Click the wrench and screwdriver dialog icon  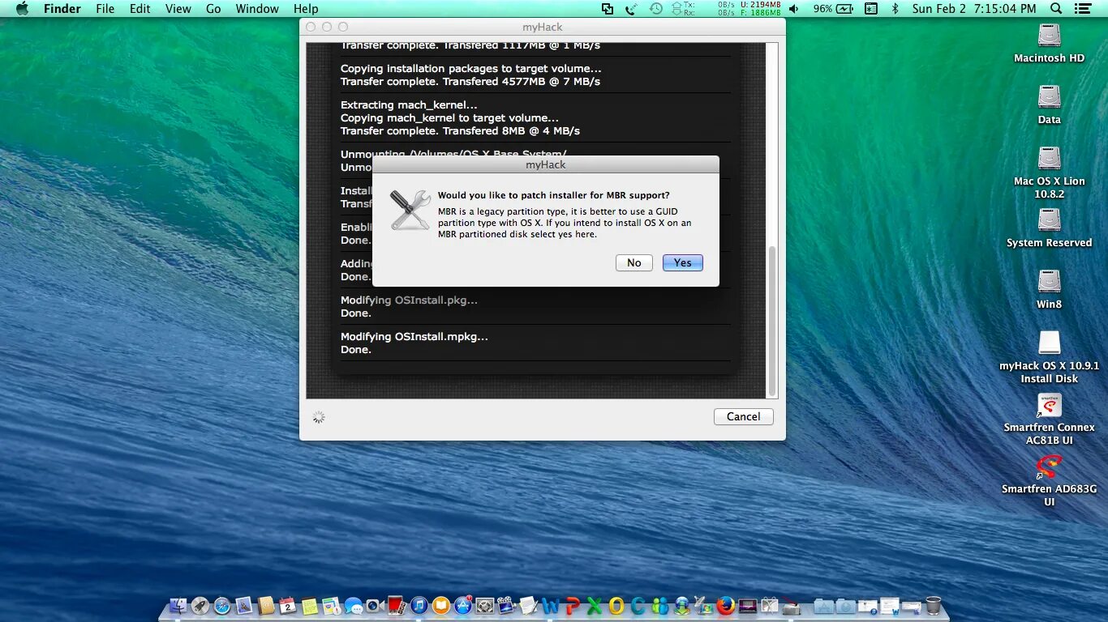click(410, 210)
